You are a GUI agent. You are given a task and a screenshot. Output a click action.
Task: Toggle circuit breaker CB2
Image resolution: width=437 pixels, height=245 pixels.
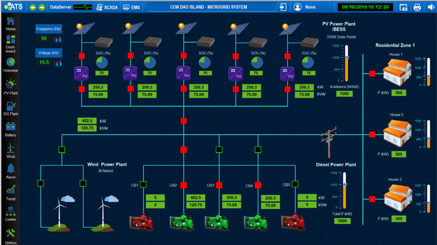pyautogui.click(x=184, y=185)
